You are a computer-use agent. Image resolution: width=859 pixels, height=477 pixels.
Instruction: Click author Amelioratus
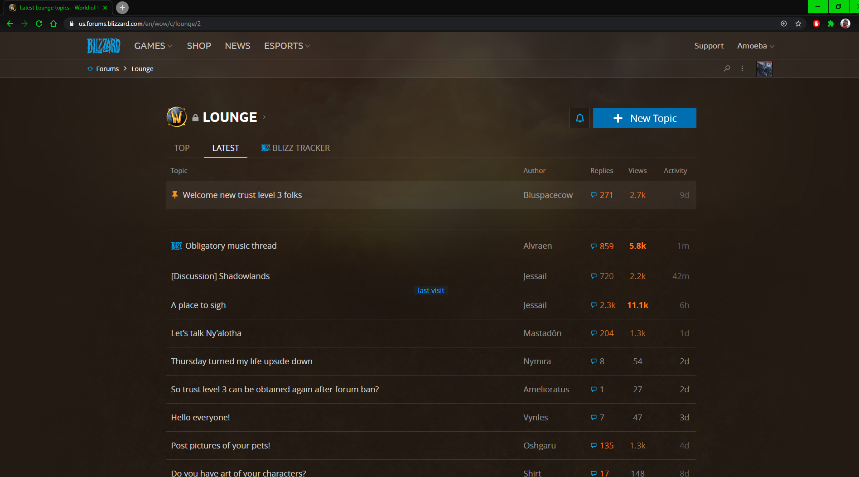click(546, 390)
